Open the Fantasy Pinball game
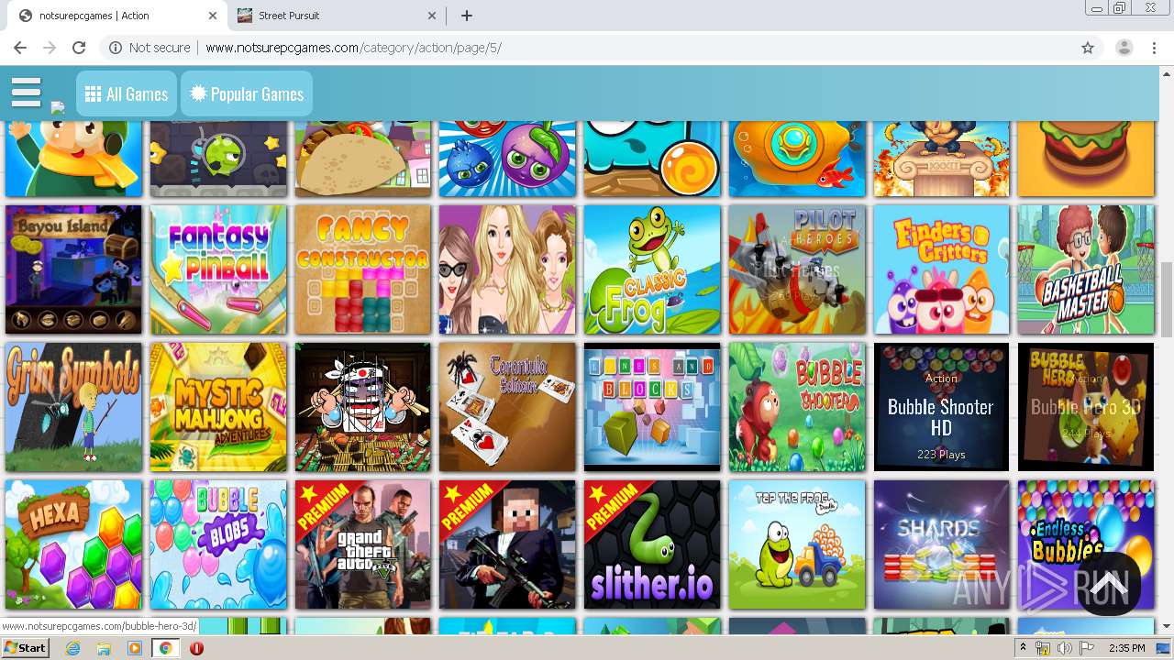Screen dimensions: 1174x660 [218, 269]
